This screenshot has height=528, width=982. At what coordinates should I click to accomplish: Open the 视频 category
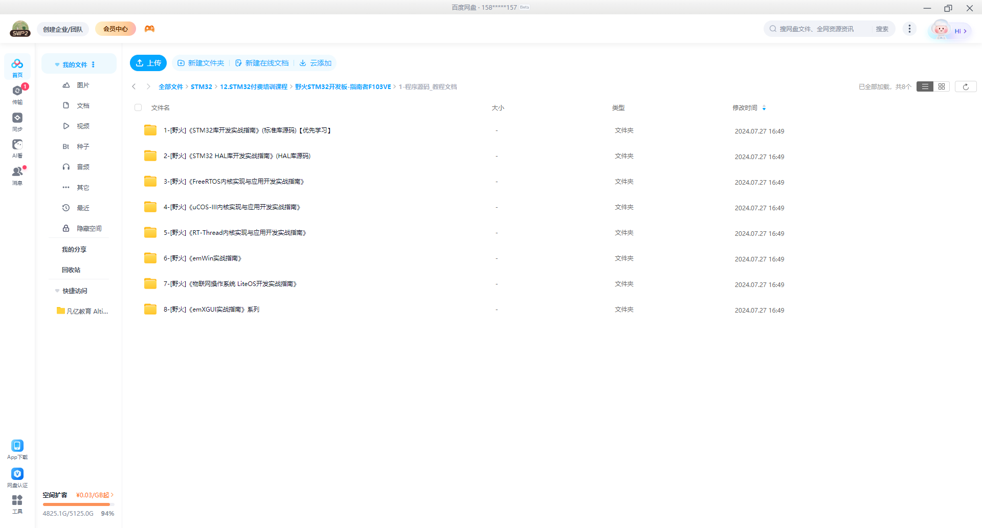point(79,126)
